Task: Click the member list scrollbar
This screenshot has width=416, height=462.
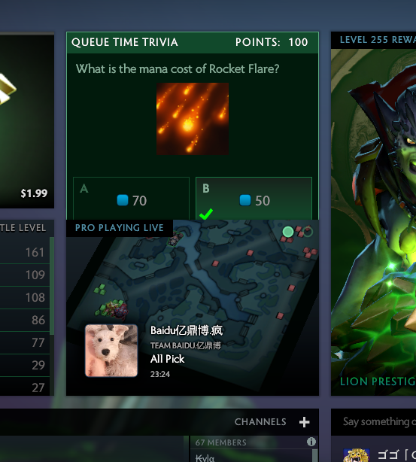Action: point(314,455)
